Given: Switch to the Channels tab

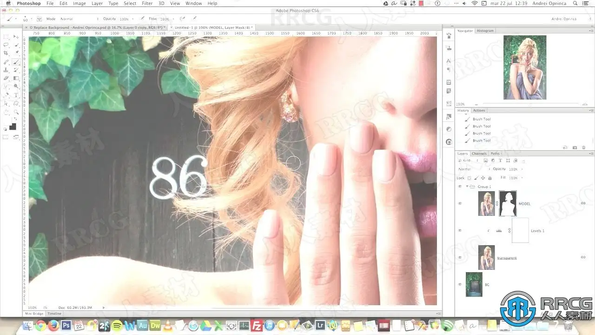Looking at the screenshot, I should tap(479, 154).
